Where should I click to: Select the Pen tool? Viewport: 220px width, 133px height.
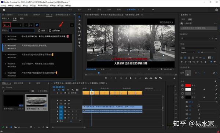pyautogui.click(x=80, y=35)
